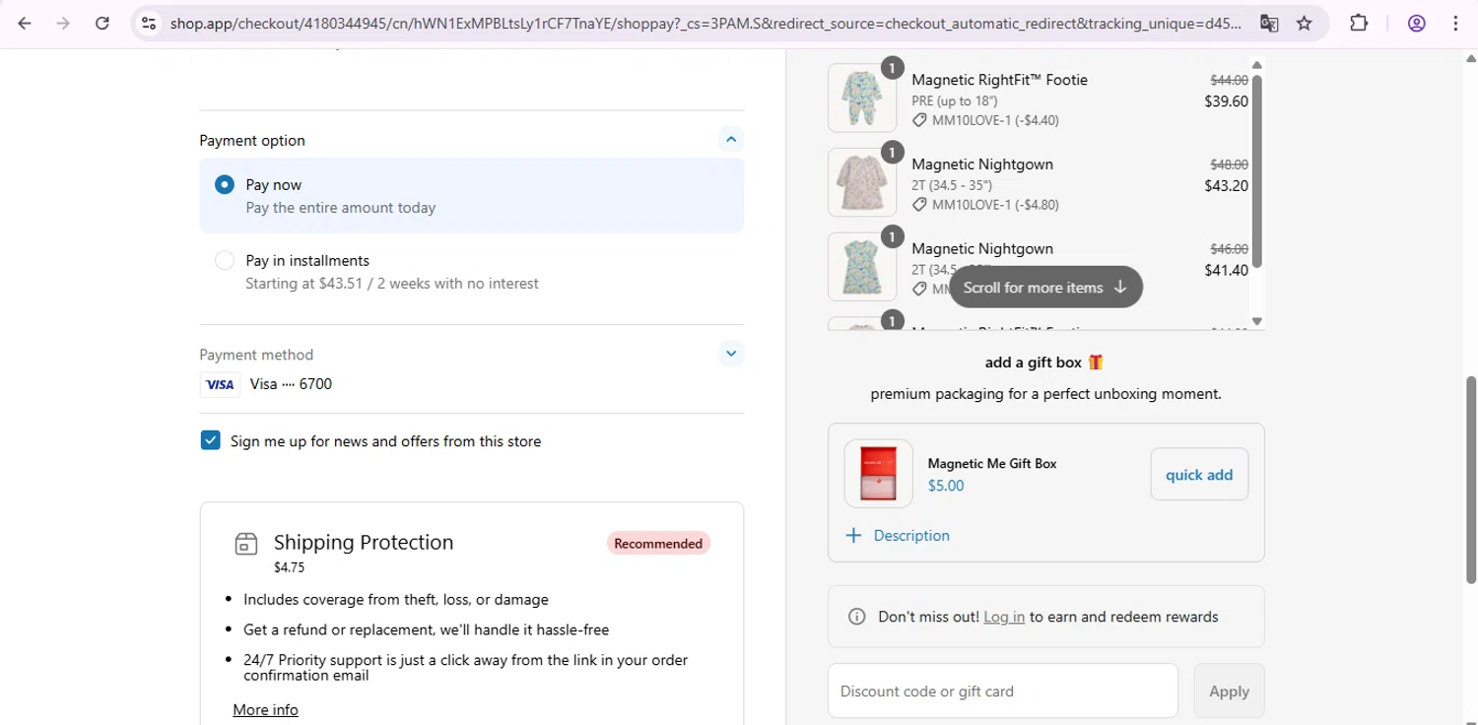Click the Apply discount button

(1229, 691)
